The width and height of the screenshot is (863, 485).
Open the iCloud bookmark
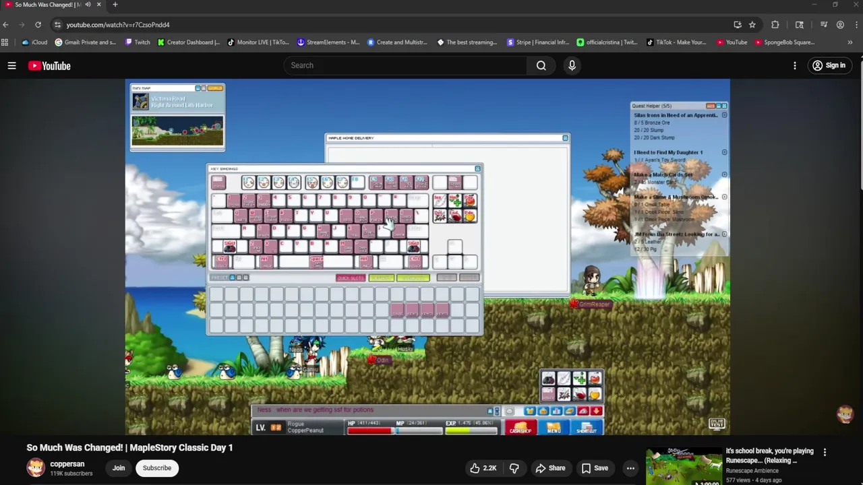(34, 42)
